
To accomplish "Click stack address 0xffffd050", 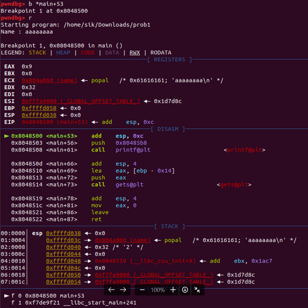I will click(63, 275).
